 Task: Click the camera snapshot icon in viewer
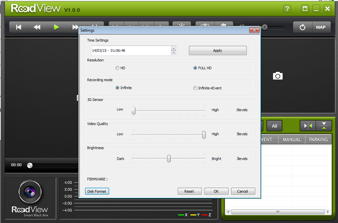[x=278, y=76]
